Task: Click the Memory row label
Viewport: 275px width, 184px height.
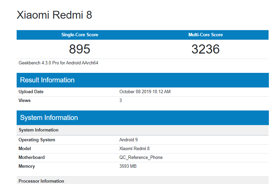Action: tap(27, 166)
